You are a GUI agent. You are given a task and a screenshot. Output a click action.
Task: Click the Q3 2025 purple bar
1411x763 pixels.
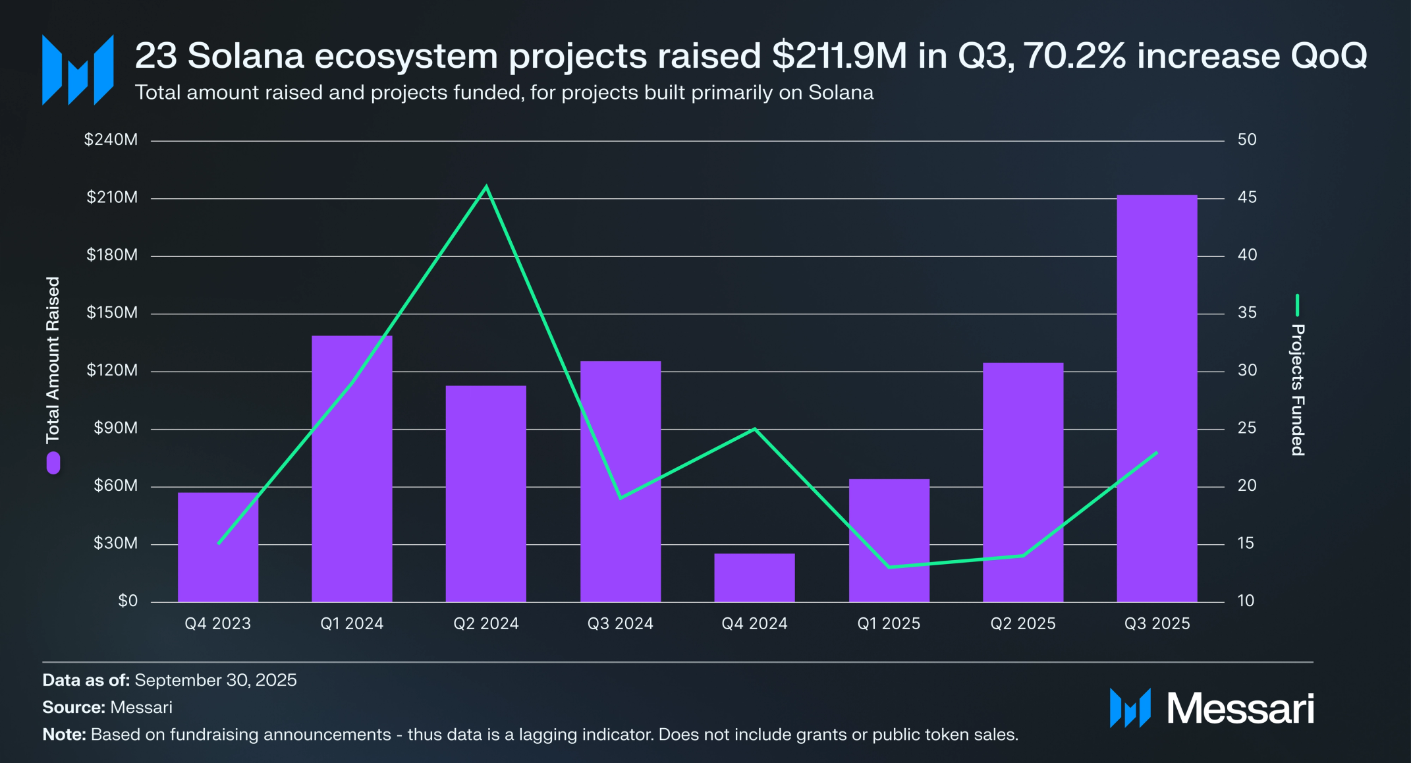tap(1157, 398)
